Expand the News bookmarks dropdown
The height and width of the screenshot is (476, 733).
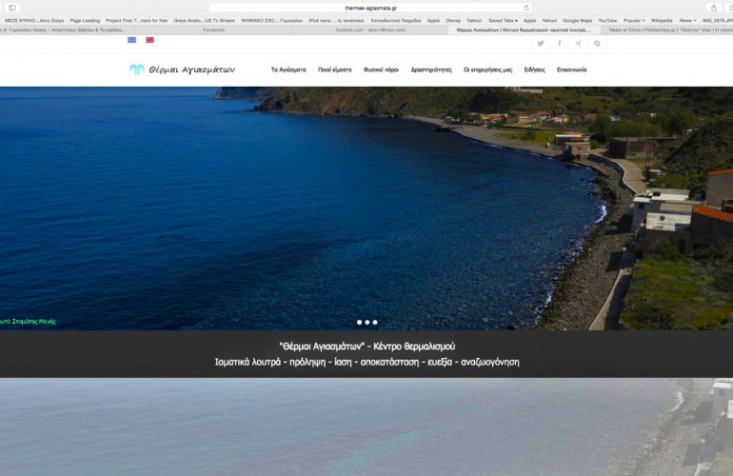687,21
